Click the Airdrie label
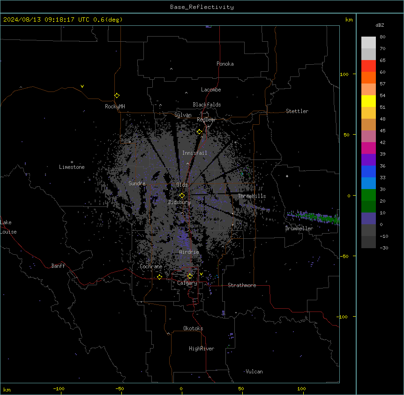This screenshot has width=404, height=395. [x=189, y=252]
